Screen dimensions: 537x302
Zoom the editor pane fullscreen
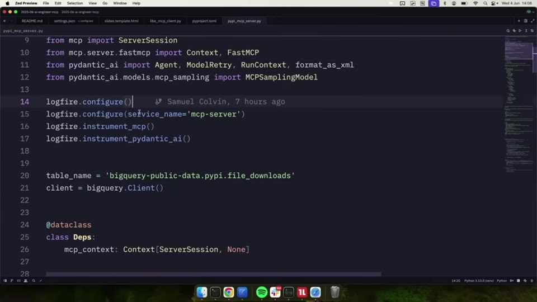pos(532,21)
